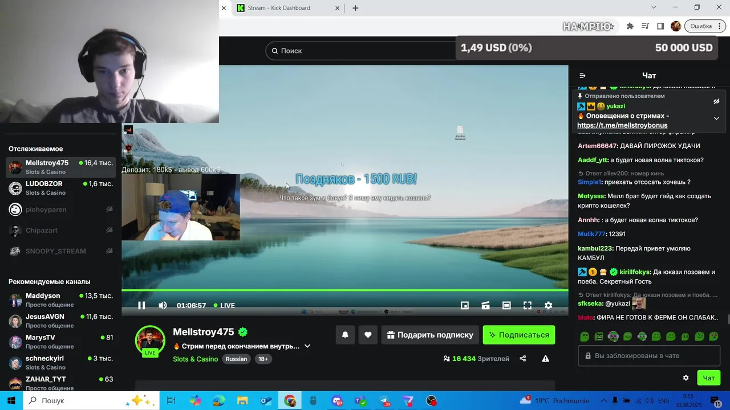Screen dimensions: 730x410
Task: Open Mellstroy475 in followed list
Action: point(60,167)
